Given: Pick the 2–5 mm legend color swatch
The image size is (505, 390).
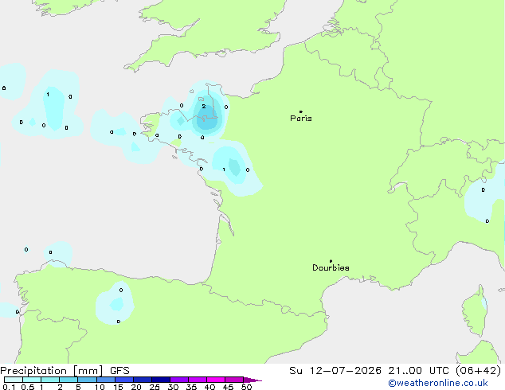Looking at the screenshot, I should pyautogui.click(x=69, y=380).
